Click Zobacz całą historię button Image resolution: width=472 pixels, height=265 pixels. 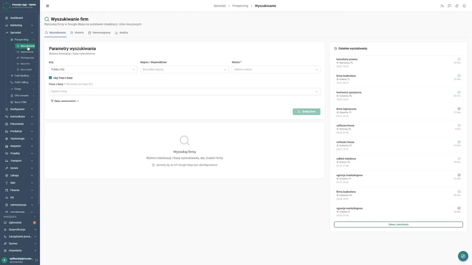click(x=398, y=224)
